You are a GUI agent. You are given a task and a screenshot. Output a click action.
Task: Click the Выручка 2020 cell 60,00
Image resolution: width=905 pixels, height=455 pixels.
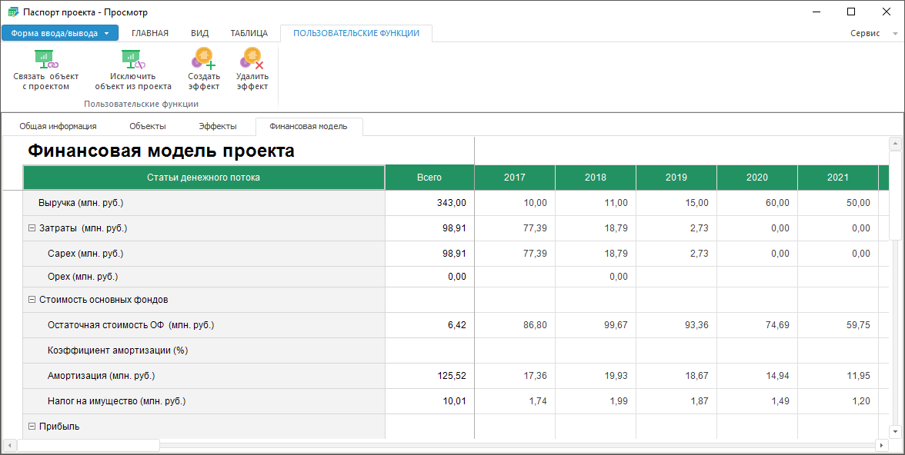pyautogui.click(x=757, y=203)
